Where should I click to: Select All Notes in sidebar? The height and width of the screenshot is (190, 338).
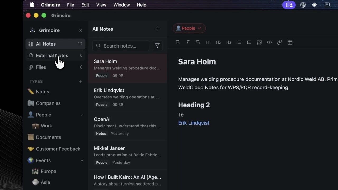[x=55, y=44]
